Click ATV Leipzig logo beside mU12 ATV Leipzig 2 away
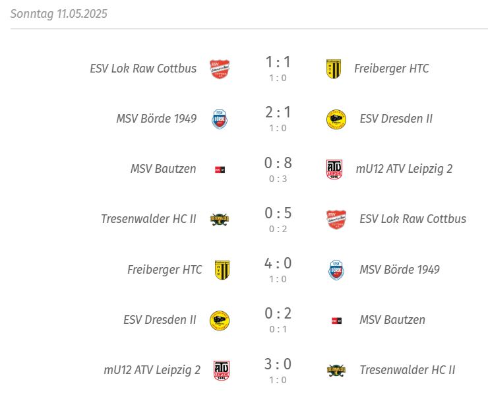 (334, 170)
